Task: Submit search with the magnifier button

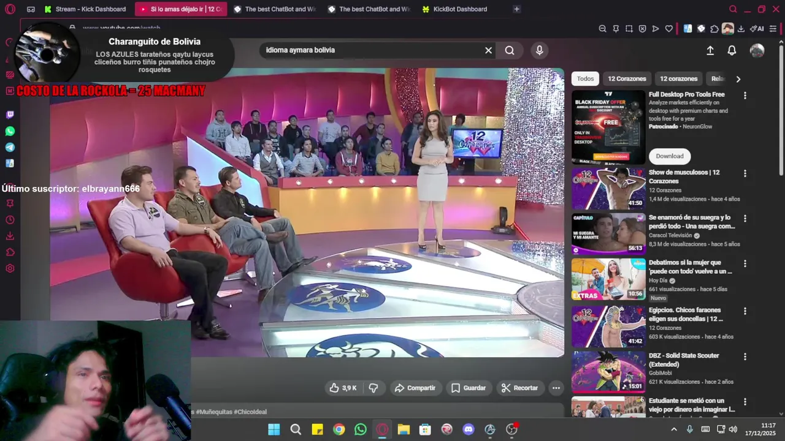Action: click(510, 50)
